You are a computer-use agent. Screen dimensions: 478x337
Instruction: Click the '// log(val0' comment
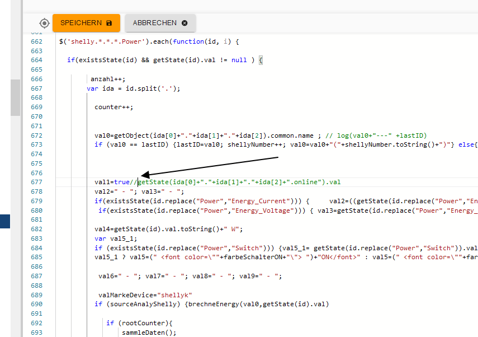point(376,135)
